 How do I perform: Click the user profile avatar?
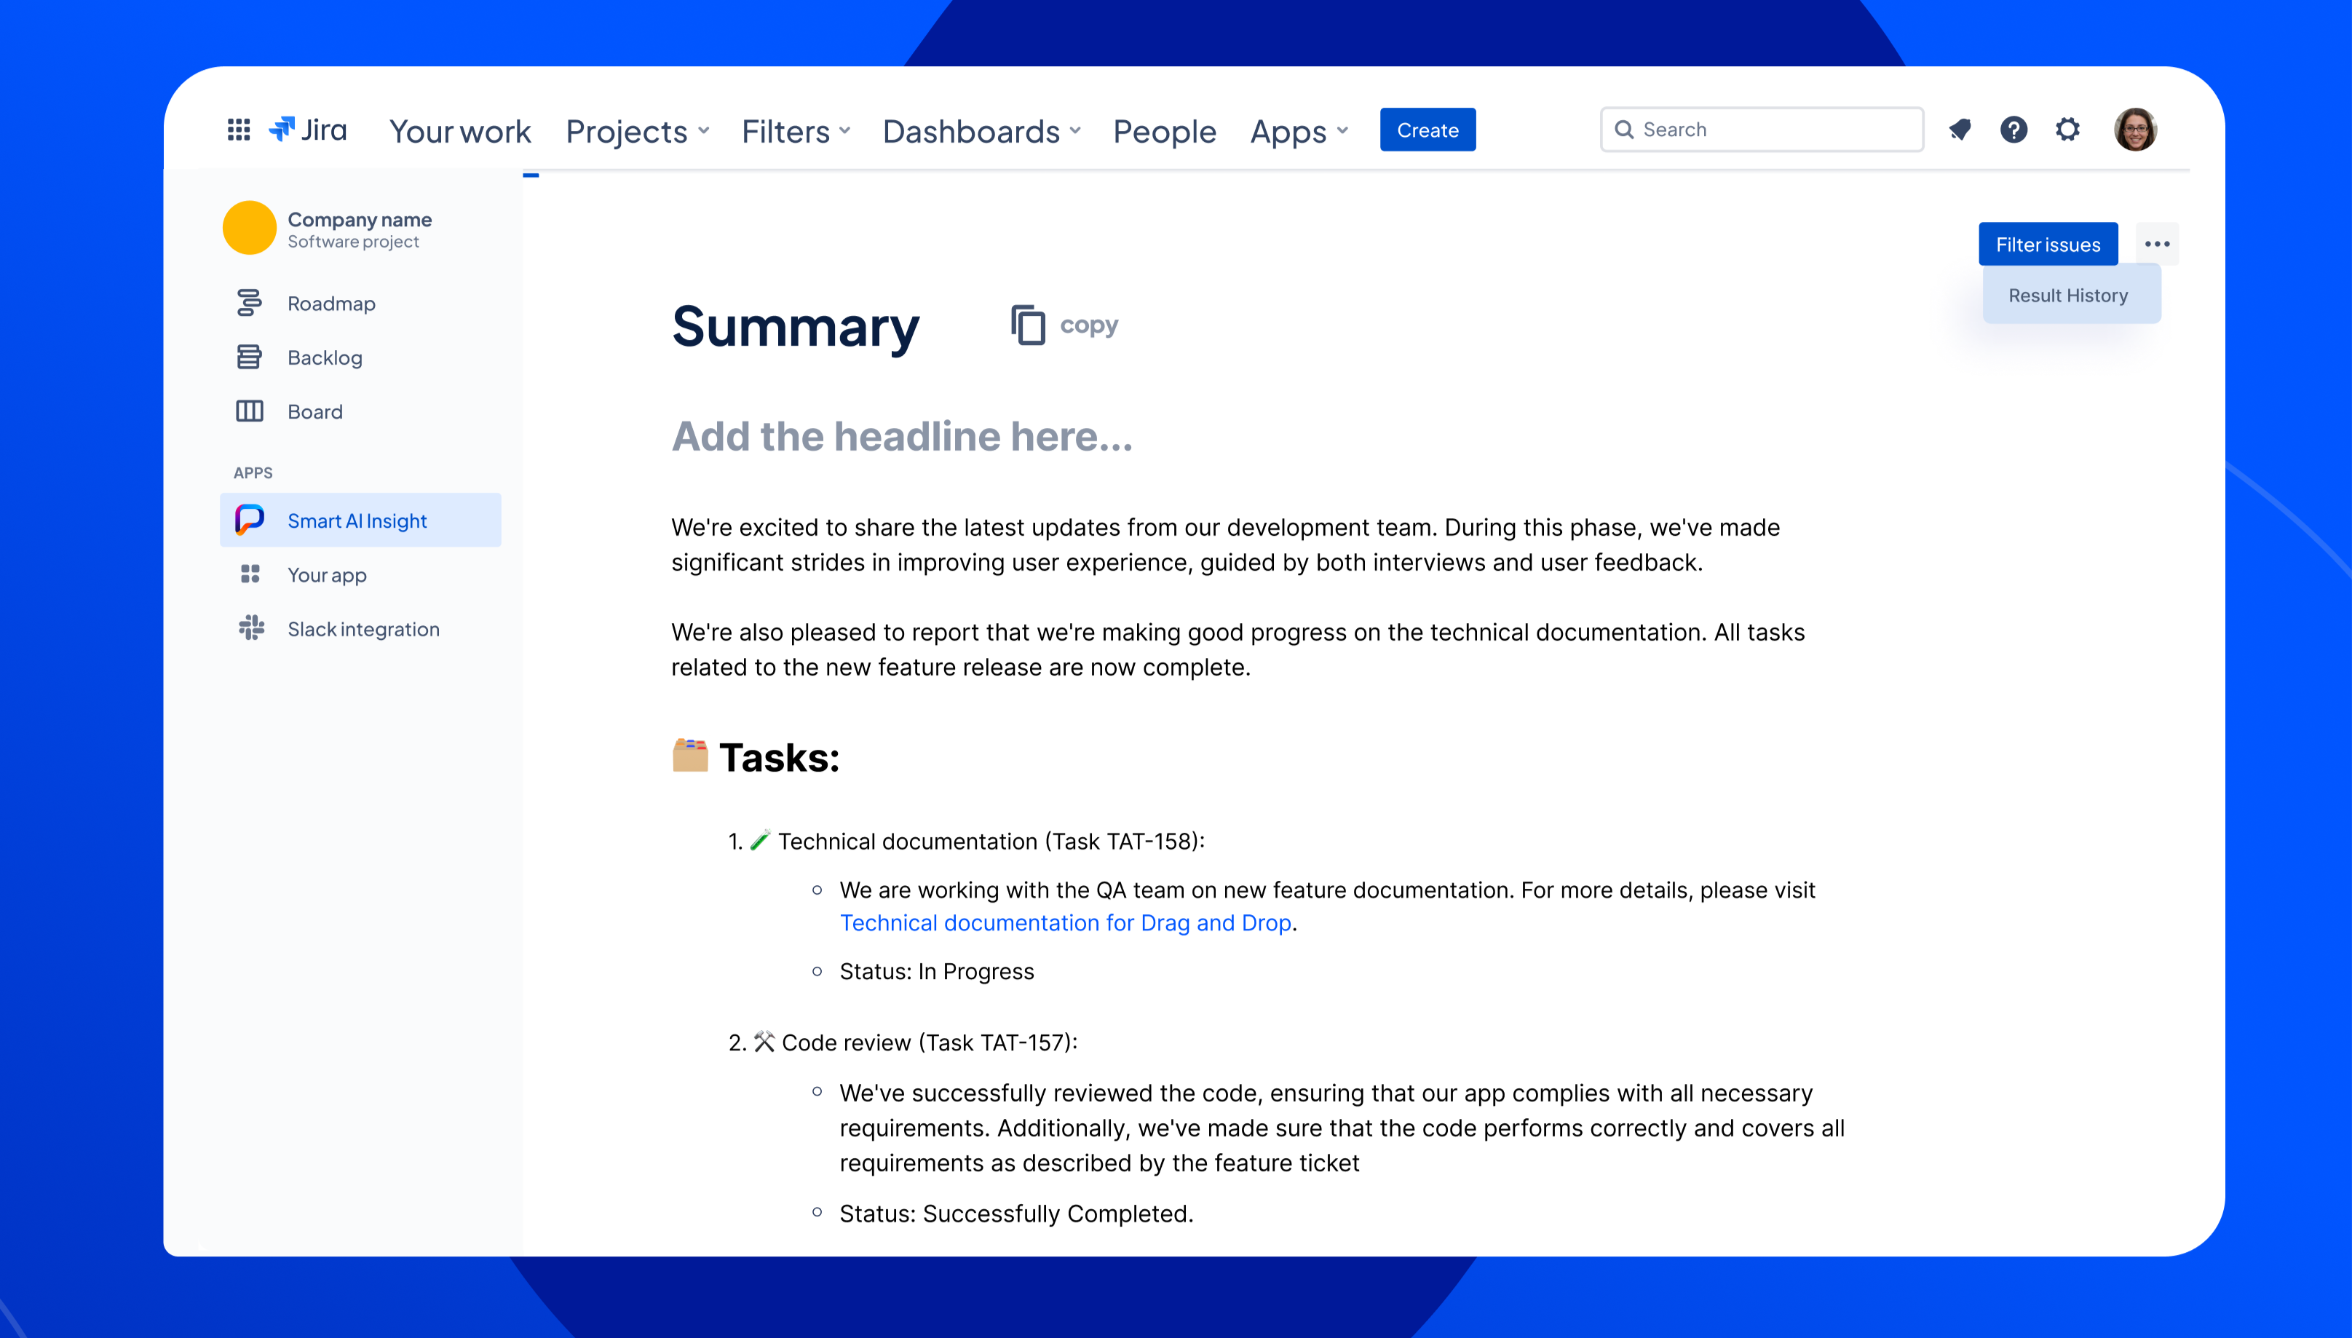point(2134,130)
